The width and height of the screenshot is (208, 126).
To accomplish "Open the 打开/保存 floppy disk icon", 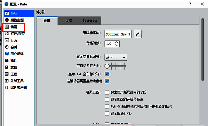I will [x=7, y=34].
